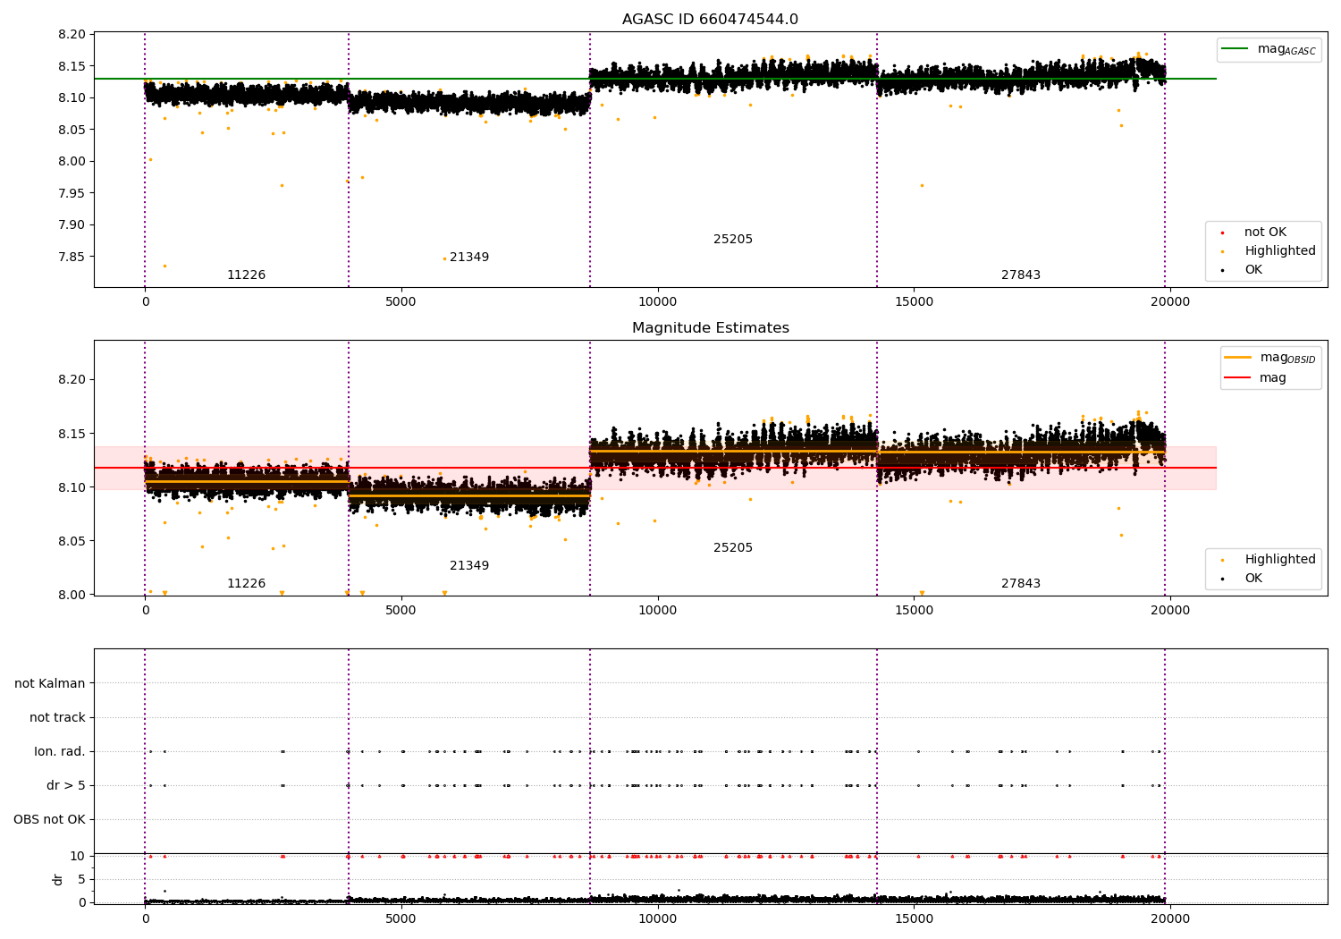
Task: Click the 'not OK' legend entry
Action: click(x=1265, y=233)
